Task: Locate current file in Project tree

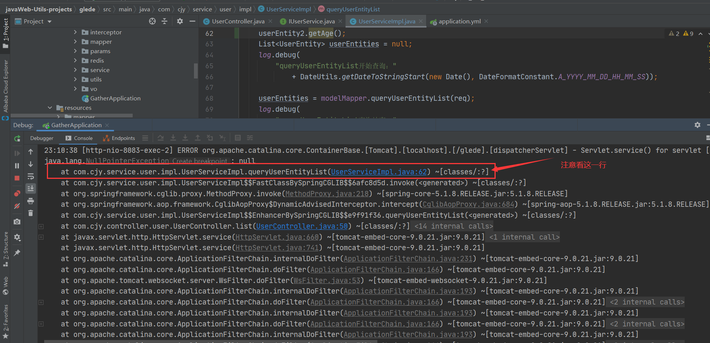Action: 152,21
